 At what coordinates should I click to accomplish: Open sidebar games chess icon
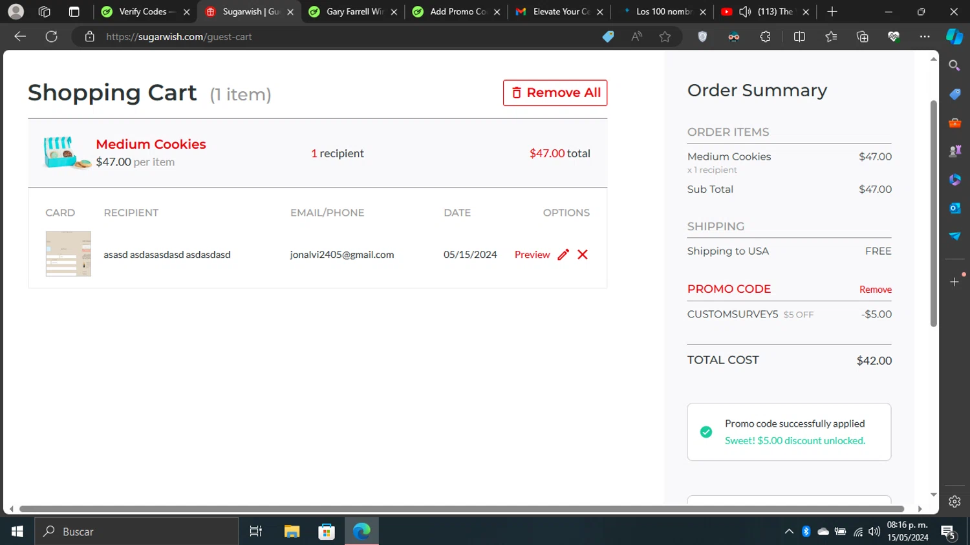(954, 151)
